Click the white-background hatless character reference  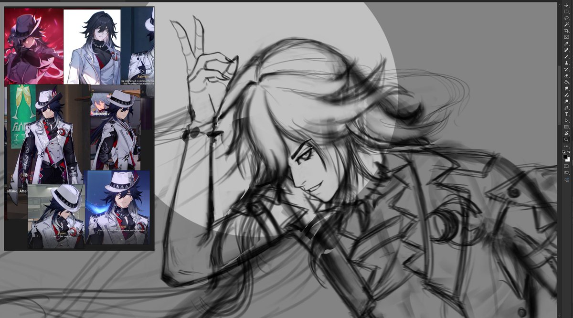coord(92,47)
